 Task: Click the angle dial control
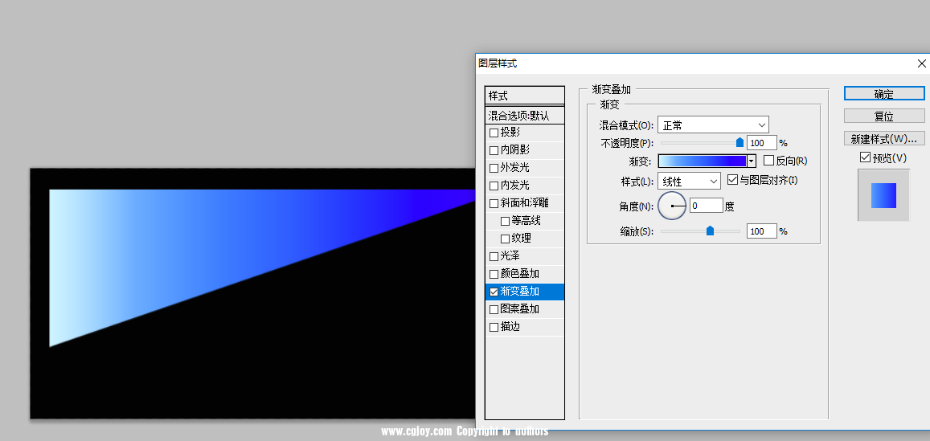pyautogui.click(x=672, y=206)
